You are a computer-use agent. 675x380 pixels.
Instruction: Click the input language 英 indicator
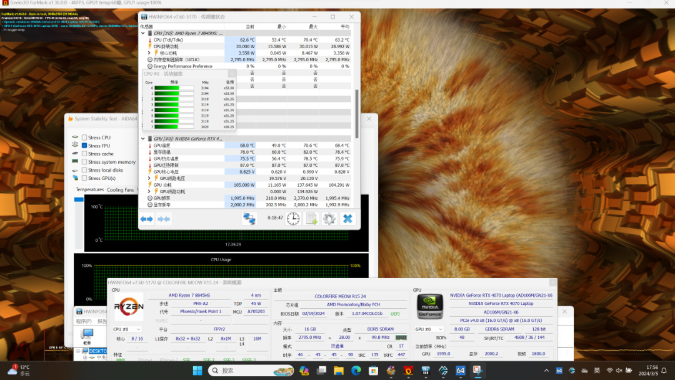point(597,371)
